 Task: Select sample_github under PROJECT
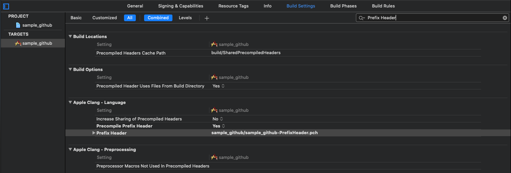click(x=37, y=25)
